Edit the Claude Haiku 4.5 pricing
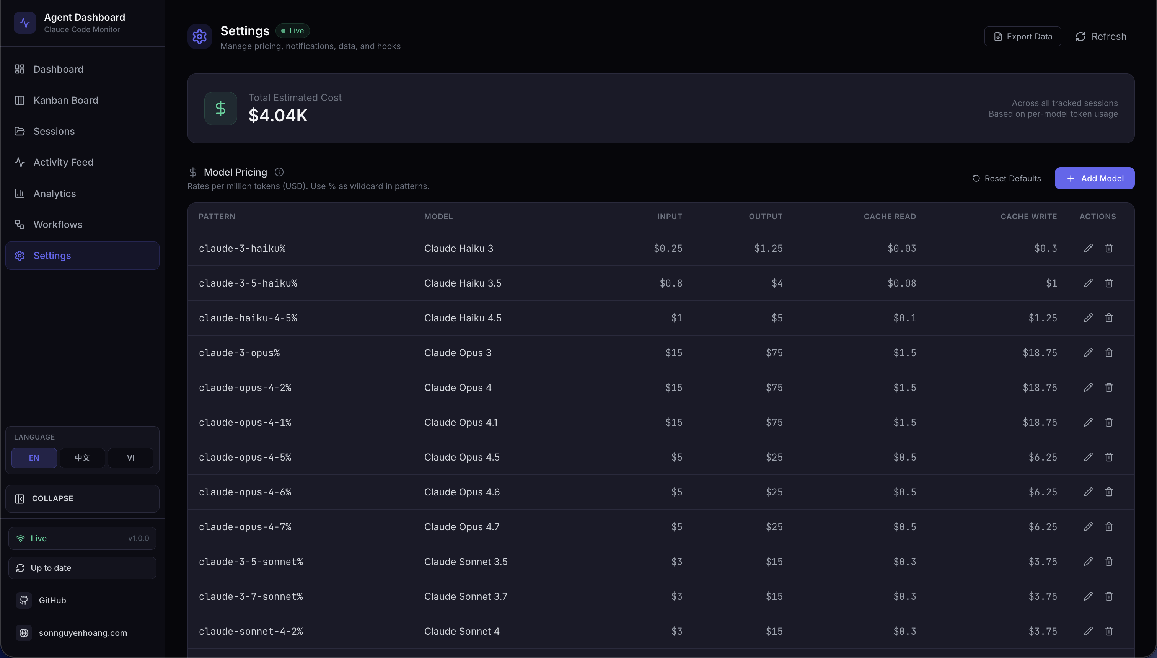Viewport: 1157px width, 658px height. (1088, 318)
